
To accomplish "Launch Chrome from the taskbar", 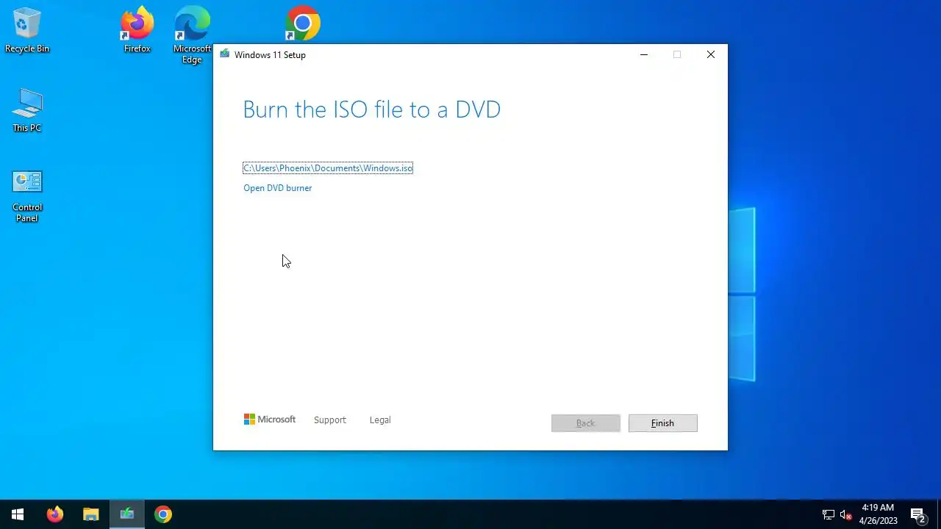I will [163, 514].
